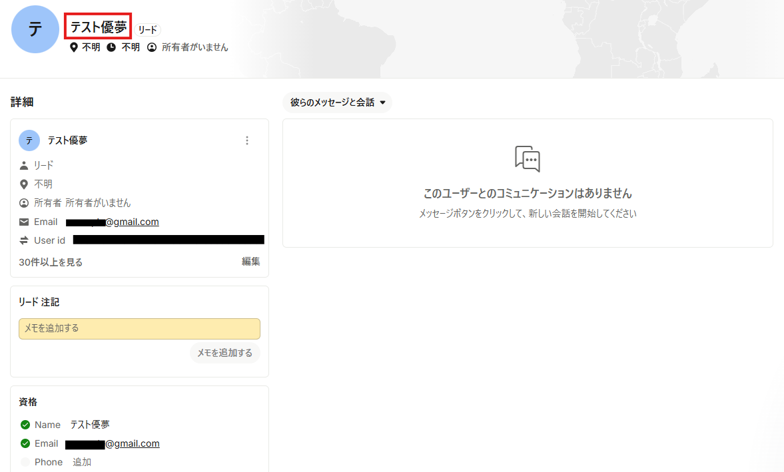Click 編集 to edit details
Screen dimensions: 784x472
point(250,262)
